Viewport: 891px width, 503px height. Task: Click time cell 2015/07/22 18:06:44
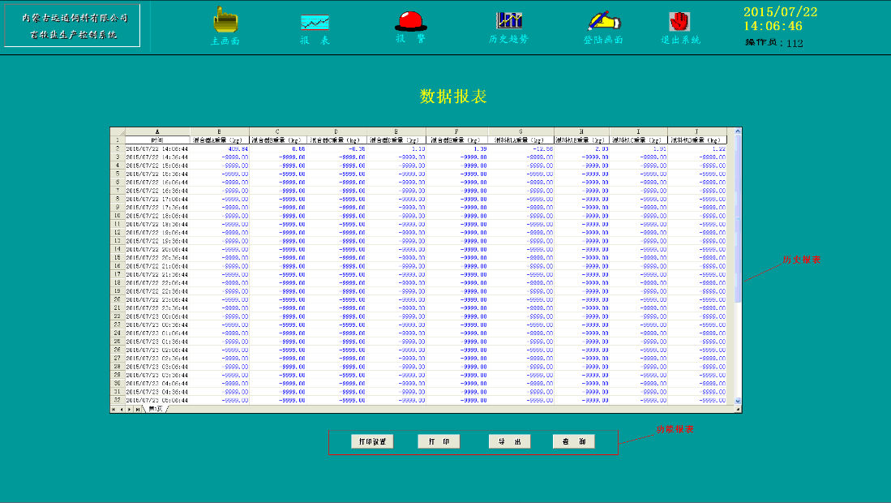coord(157,216)
